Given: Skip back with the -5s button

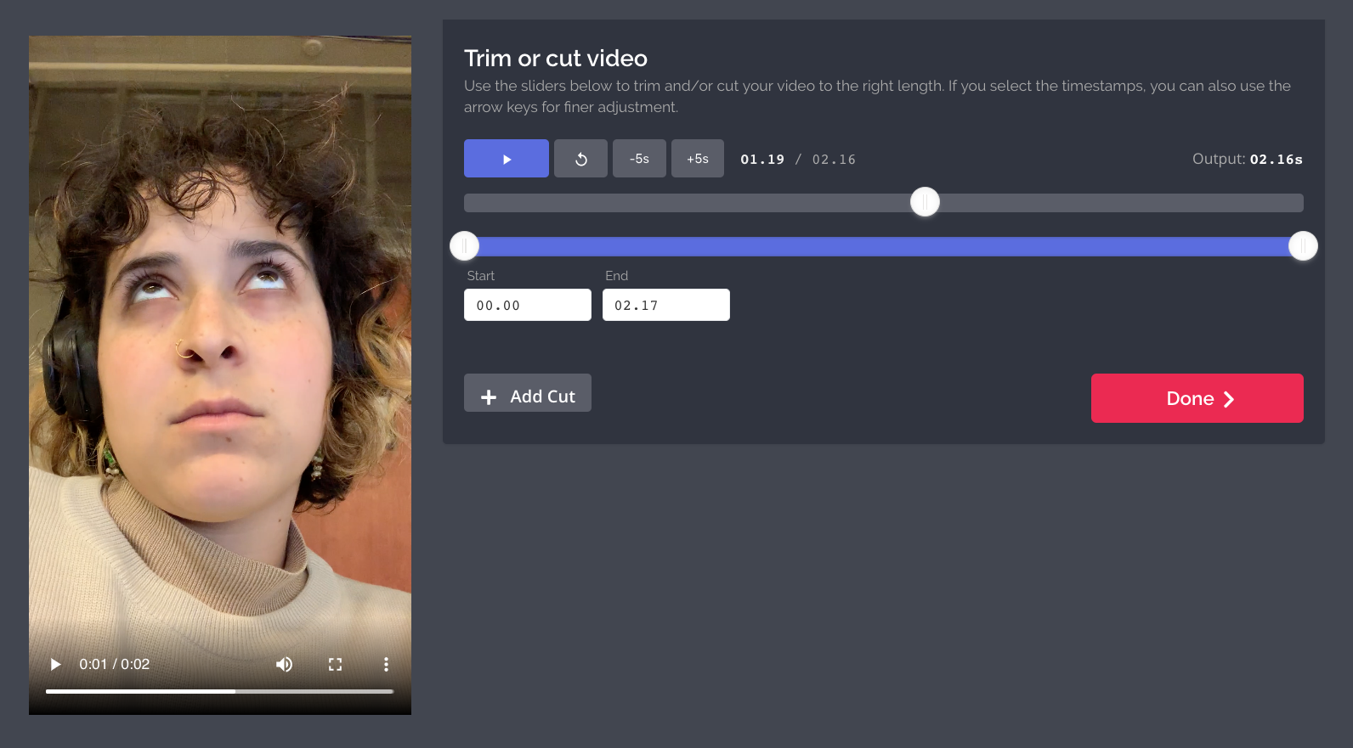Looking at the screenshot, I should (x=639, y=159).
